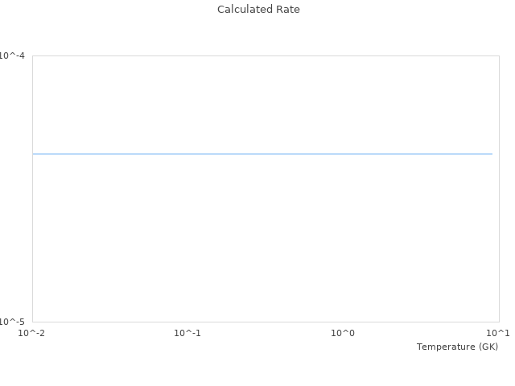Click the "Calculated Rate" chart title
The height and width of the screenshot is (386, 515).
click(x=258, y=10)
